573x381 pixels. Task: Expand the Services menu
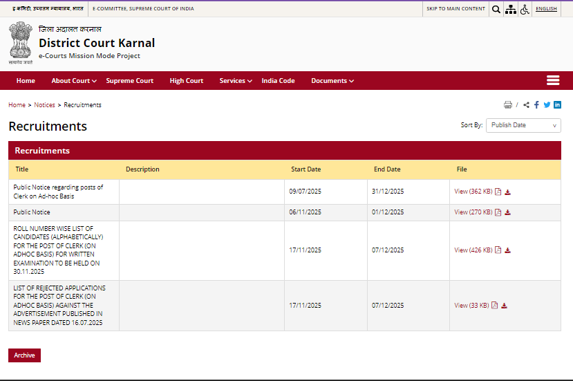point(236,80)
